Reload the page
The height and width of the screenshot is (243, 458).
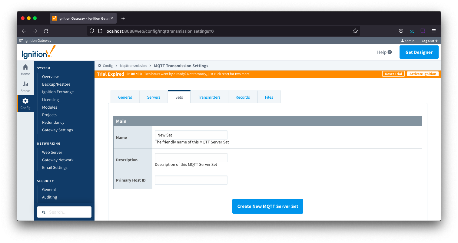[x=46, y=31]
